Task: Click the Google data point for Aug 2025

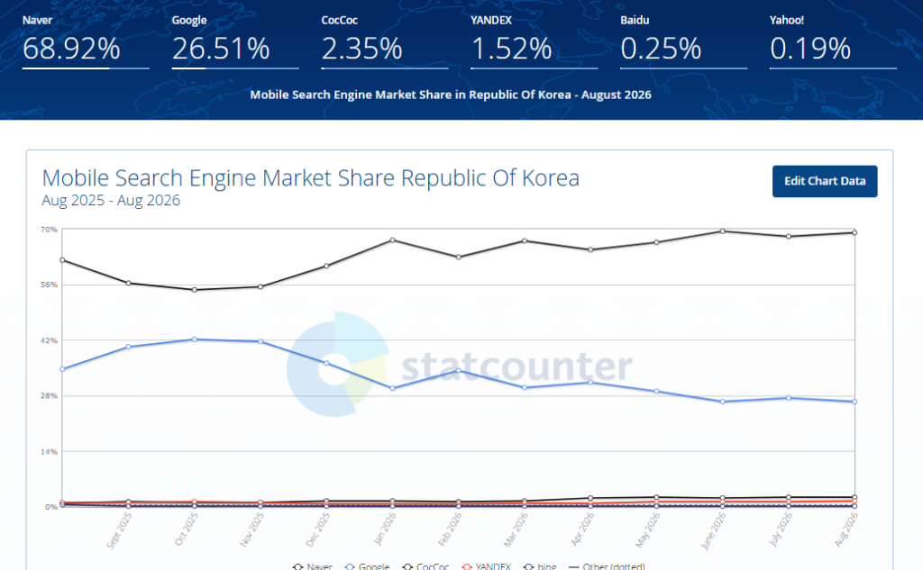Action: point(62,369)
